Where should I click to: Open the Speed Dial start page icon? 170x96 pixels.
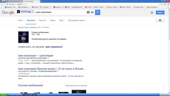(x=10, y=4)
